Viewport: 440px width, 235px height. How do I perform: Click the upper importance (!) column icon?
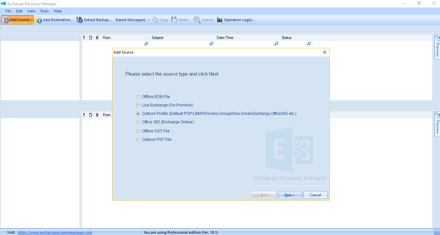pos(84,38)
